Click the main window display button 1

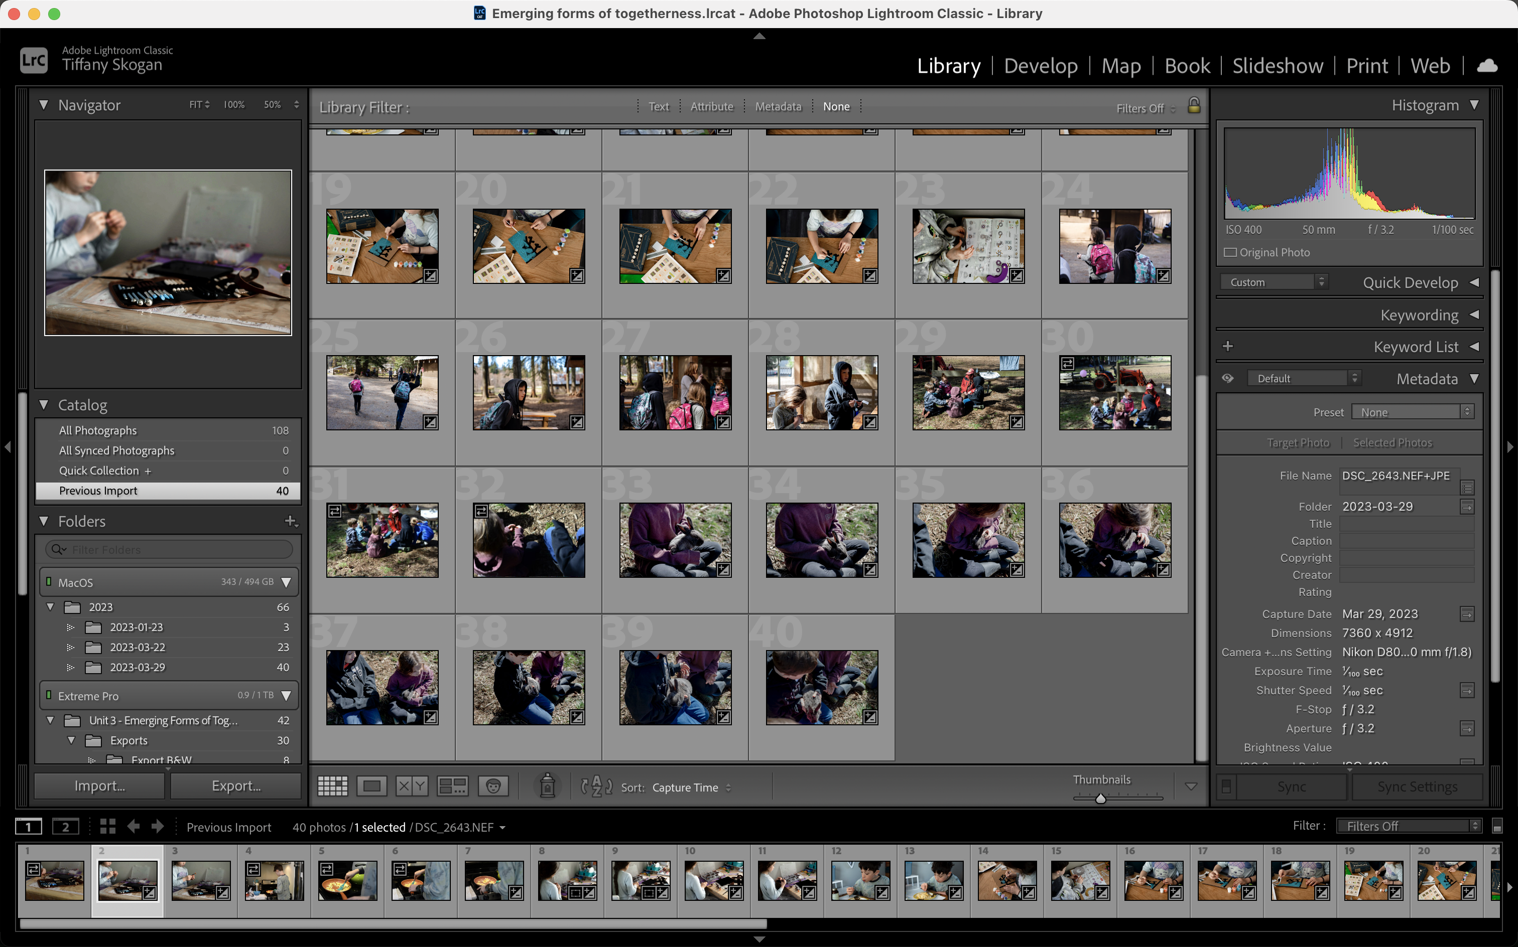click(x=28, y=827)
